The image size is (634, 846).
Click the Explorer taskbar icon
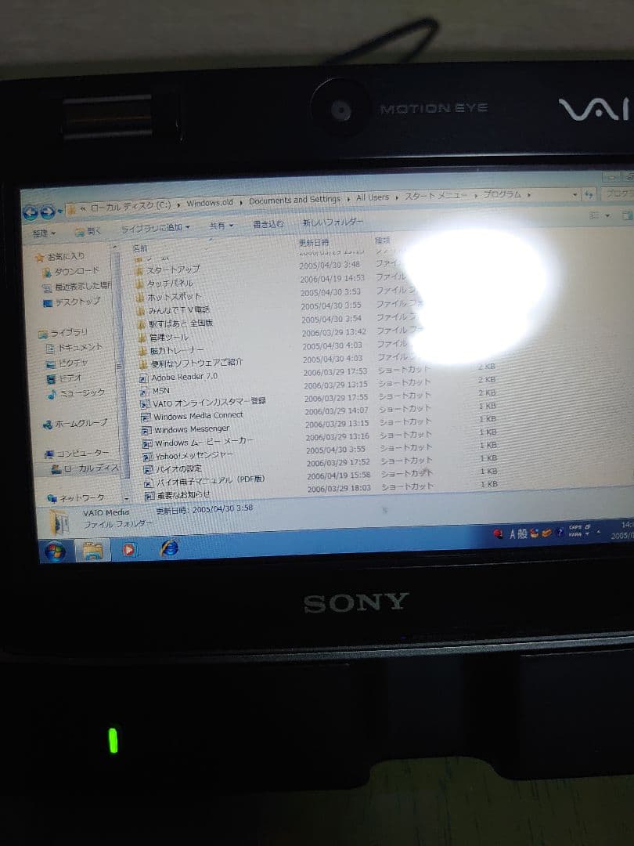click(92, 551)
